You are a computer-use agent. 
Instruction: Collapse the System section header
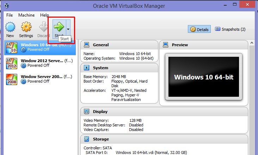point(100,68)
